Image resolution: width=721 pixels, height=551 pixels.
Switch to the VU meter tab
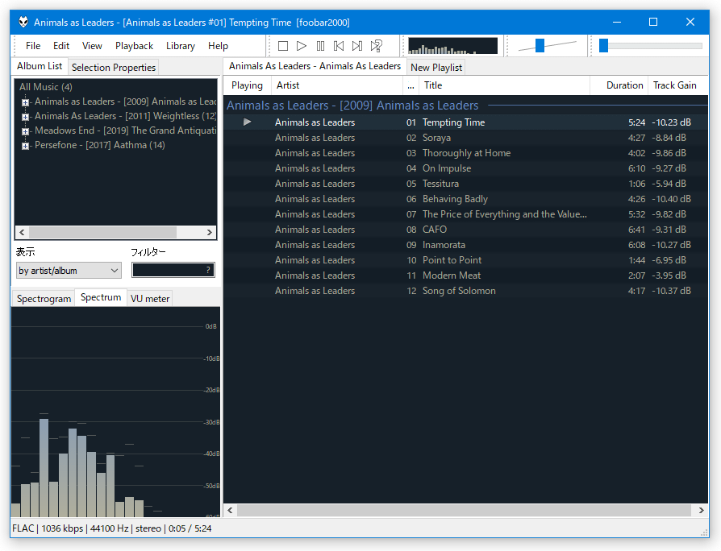(150, 299)
